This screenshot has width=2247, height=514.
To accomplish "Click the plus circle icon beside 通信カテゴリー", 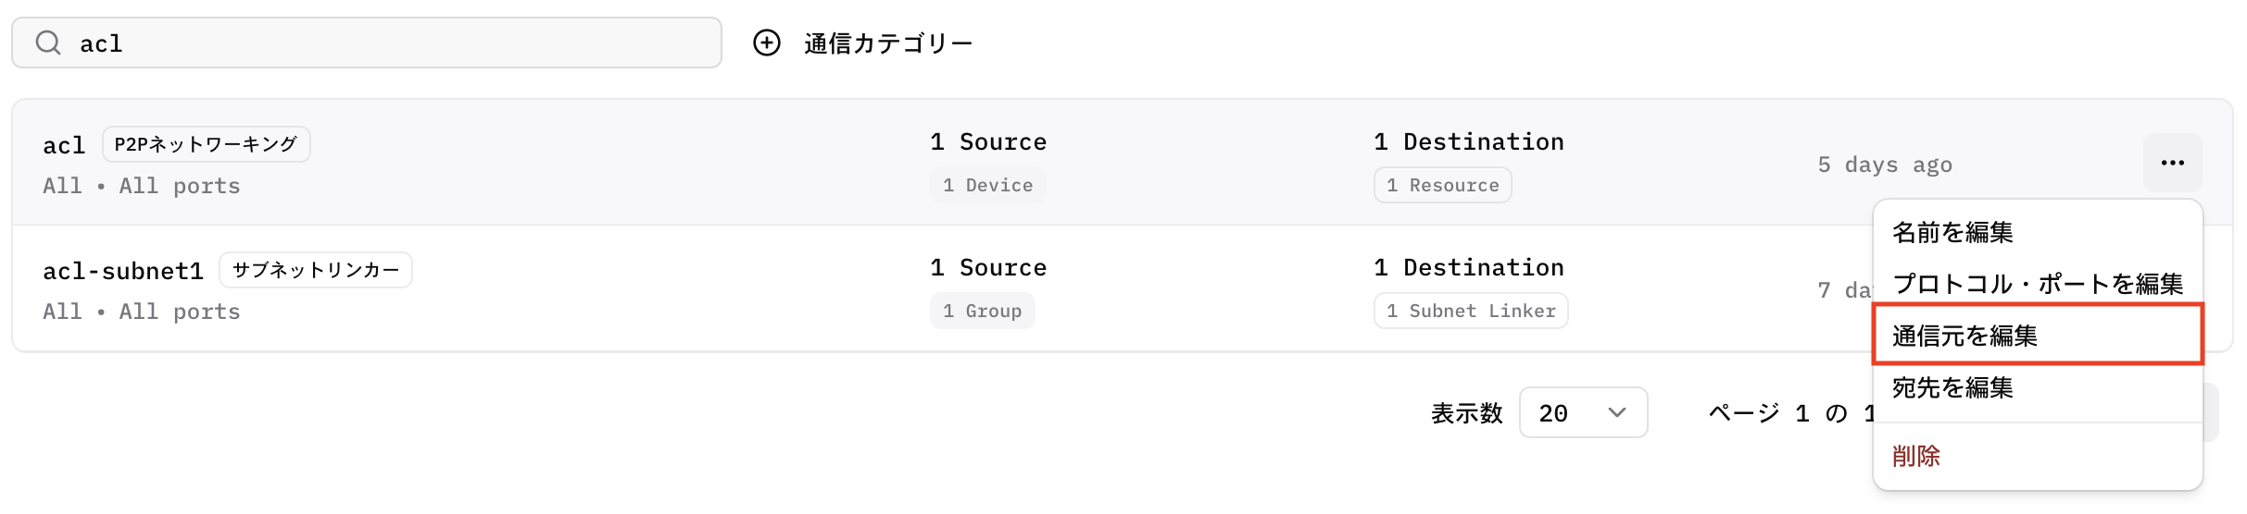I will click(x=767, y=43).
